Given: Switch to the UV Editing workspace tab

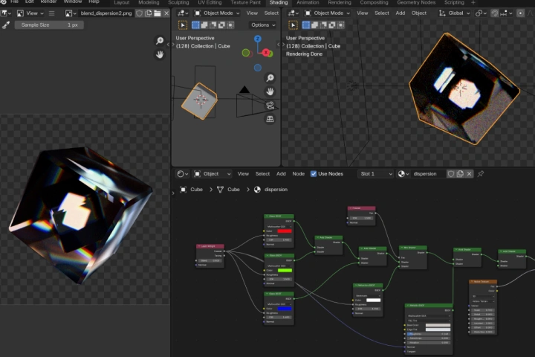Looking at the screenshot, I should click(210, 3).
